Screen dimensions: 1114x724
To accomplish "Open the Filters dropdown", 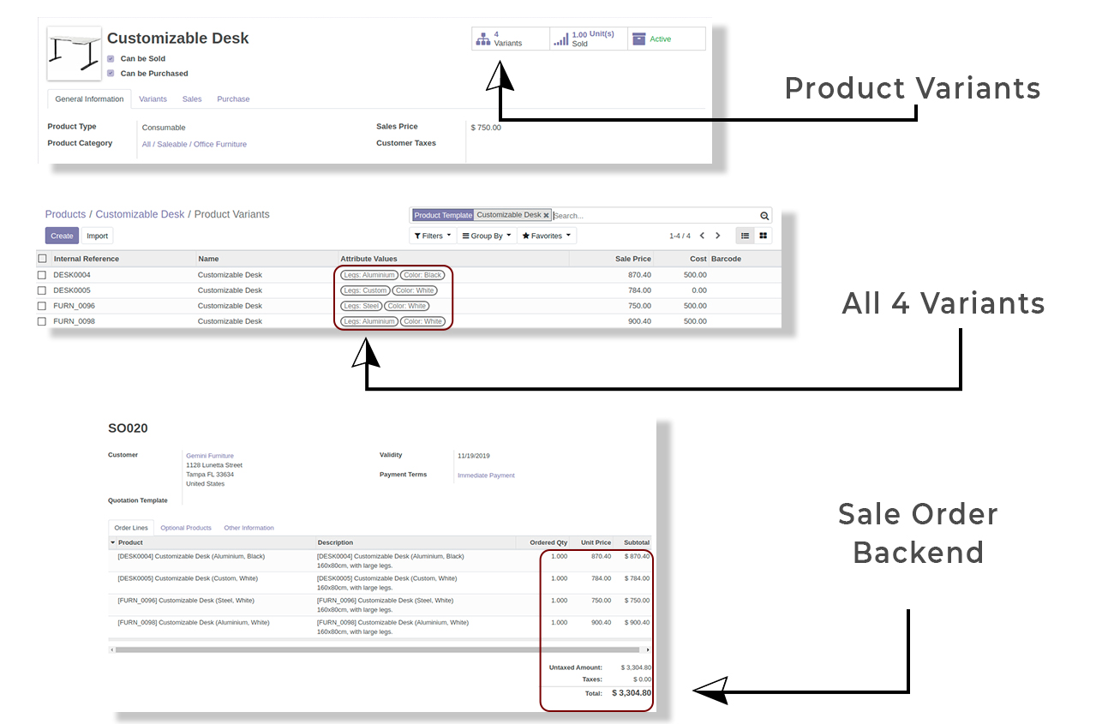I will coord(432,236).
